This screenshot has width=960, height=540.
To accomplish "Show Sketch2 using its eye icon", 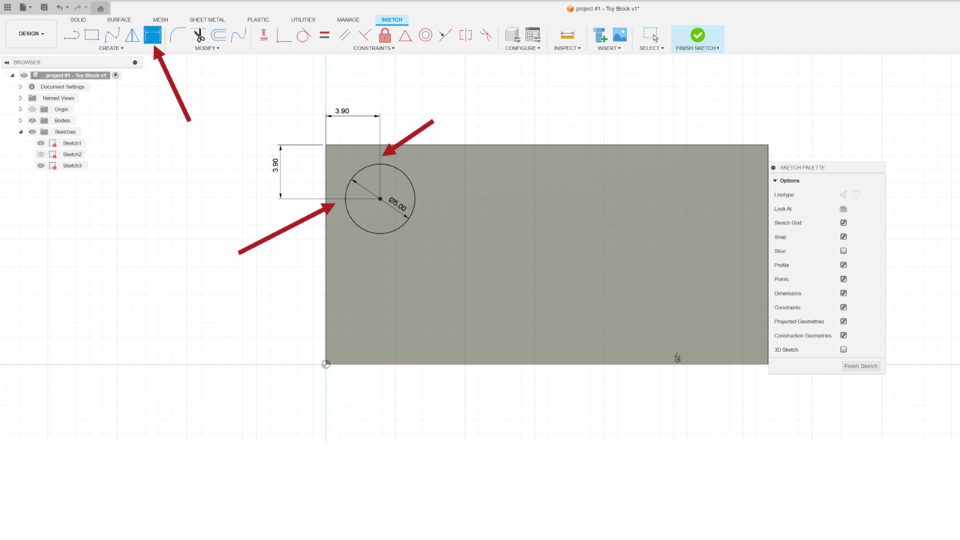I will [x=41, y=154].
